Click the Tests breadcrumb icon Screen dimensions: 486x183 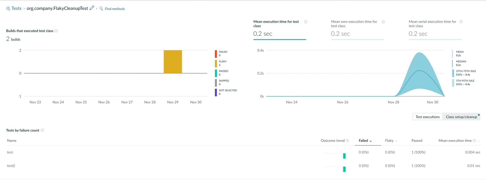point(8,9)
